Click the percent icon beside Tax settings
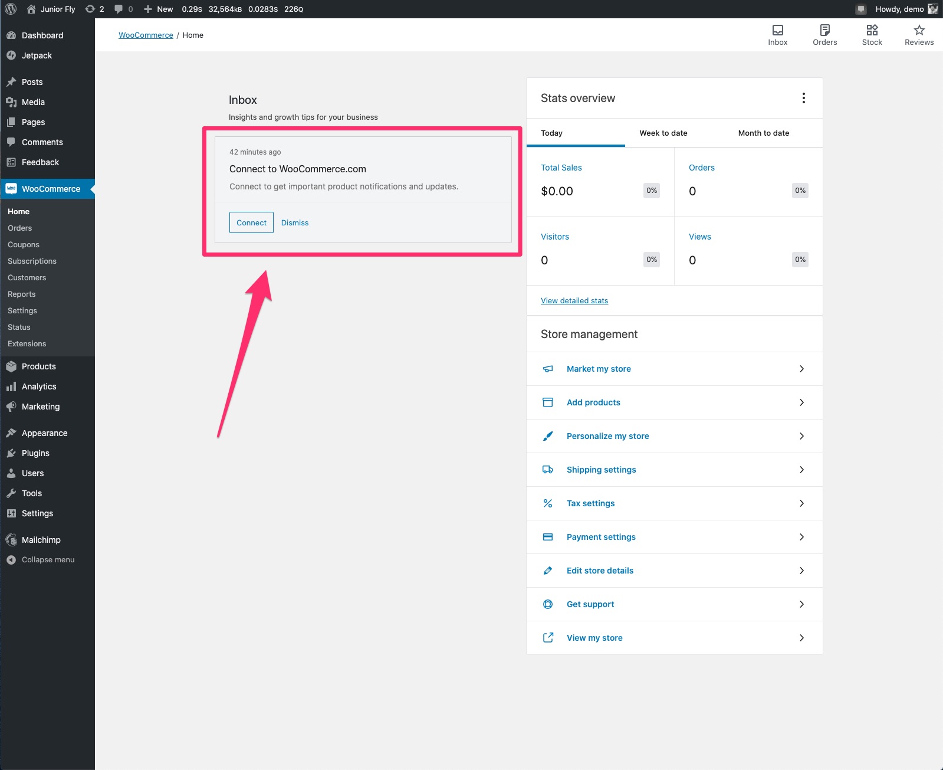The height and width of the screenshot is (770, 943). [x=548, y=503]
